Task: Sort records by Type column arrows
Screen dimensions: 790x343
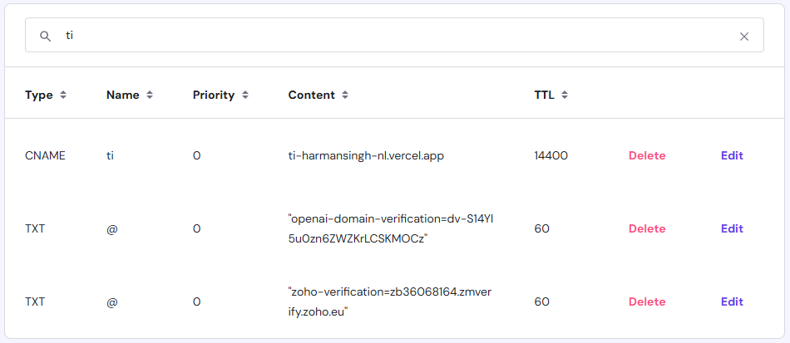Action: [63, 95]
